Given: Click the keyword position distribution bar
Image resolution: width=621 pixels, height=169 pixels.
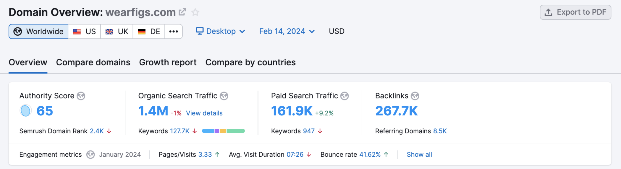Looking at the screenshot, I should pyautogui.click(x=223, y=131).
